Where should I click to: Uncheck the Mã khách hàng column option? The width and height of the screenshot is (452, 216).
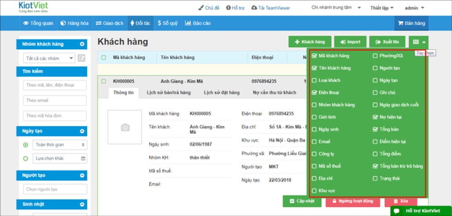tap(314, 56)
